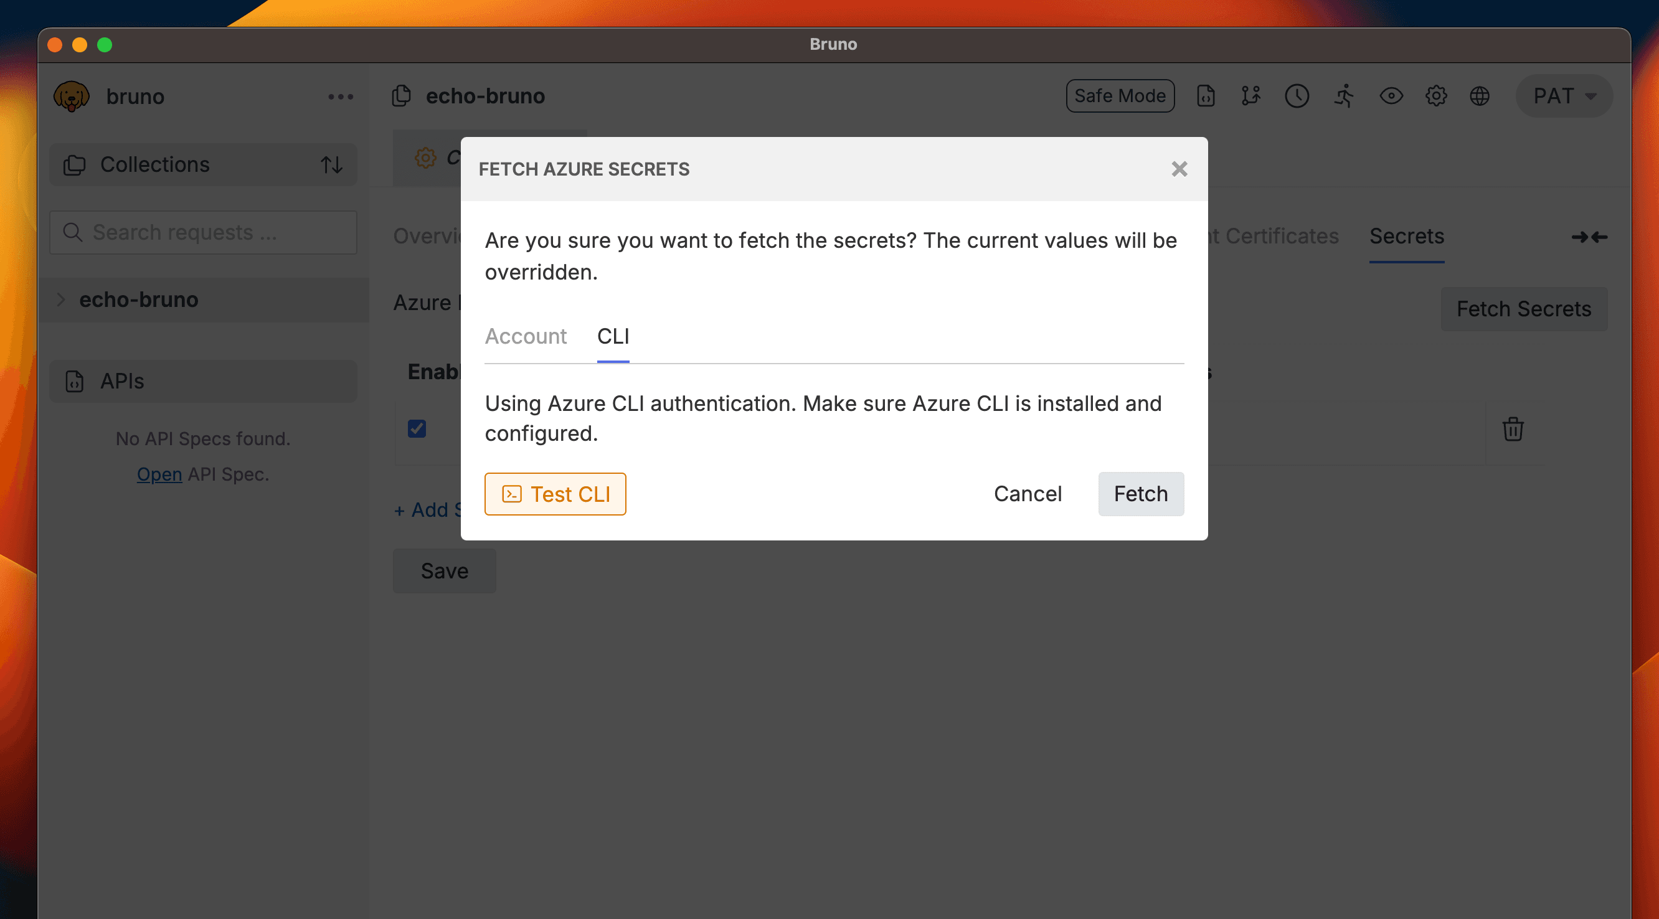Click the search requests field
1659x919 pixels.
(x=203, y=232)
